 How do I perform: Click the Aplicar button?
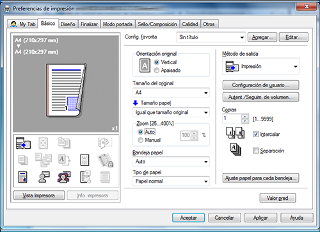point(260,218)
